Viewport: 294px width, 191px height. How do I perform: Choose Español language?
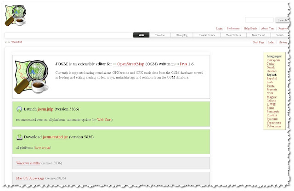pyautogui.click(x=271, y=79)
